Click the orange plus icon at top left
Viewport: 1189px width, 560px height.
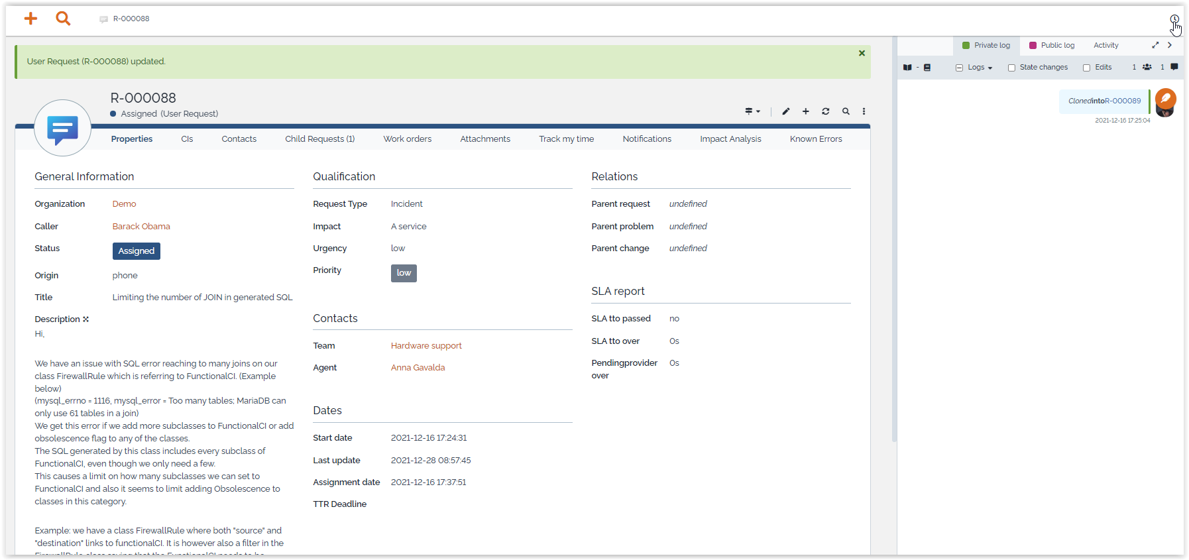click(x=30, y=19)
